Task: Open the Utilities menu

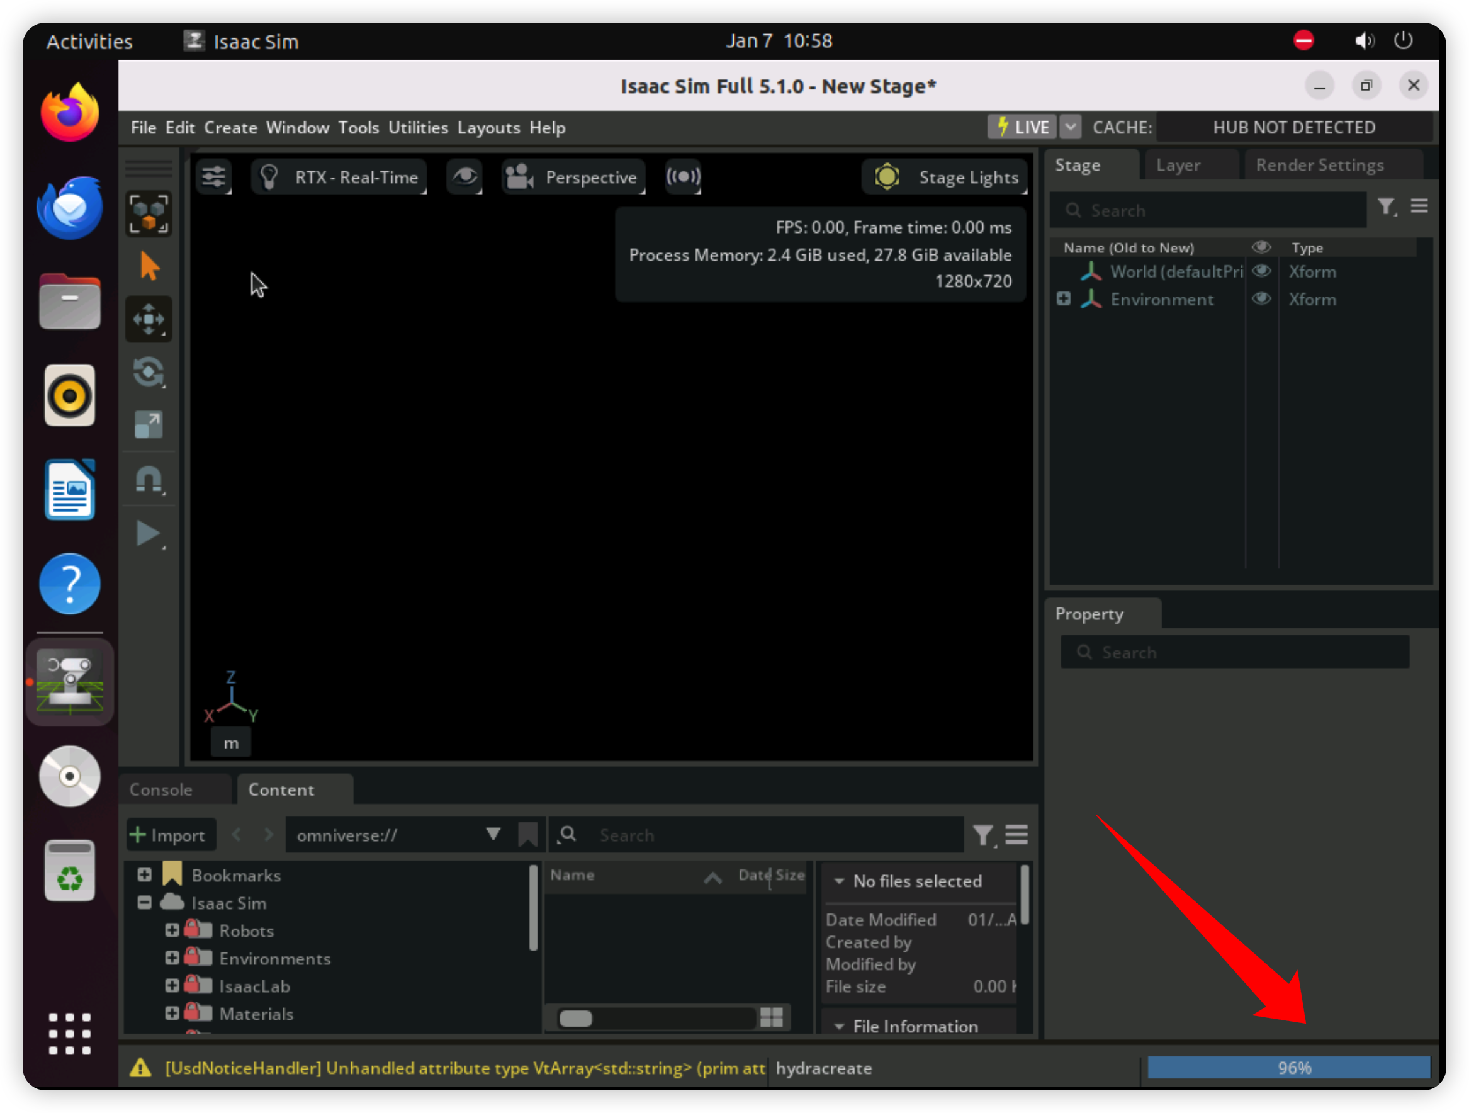Action: [x=418, y=128]
